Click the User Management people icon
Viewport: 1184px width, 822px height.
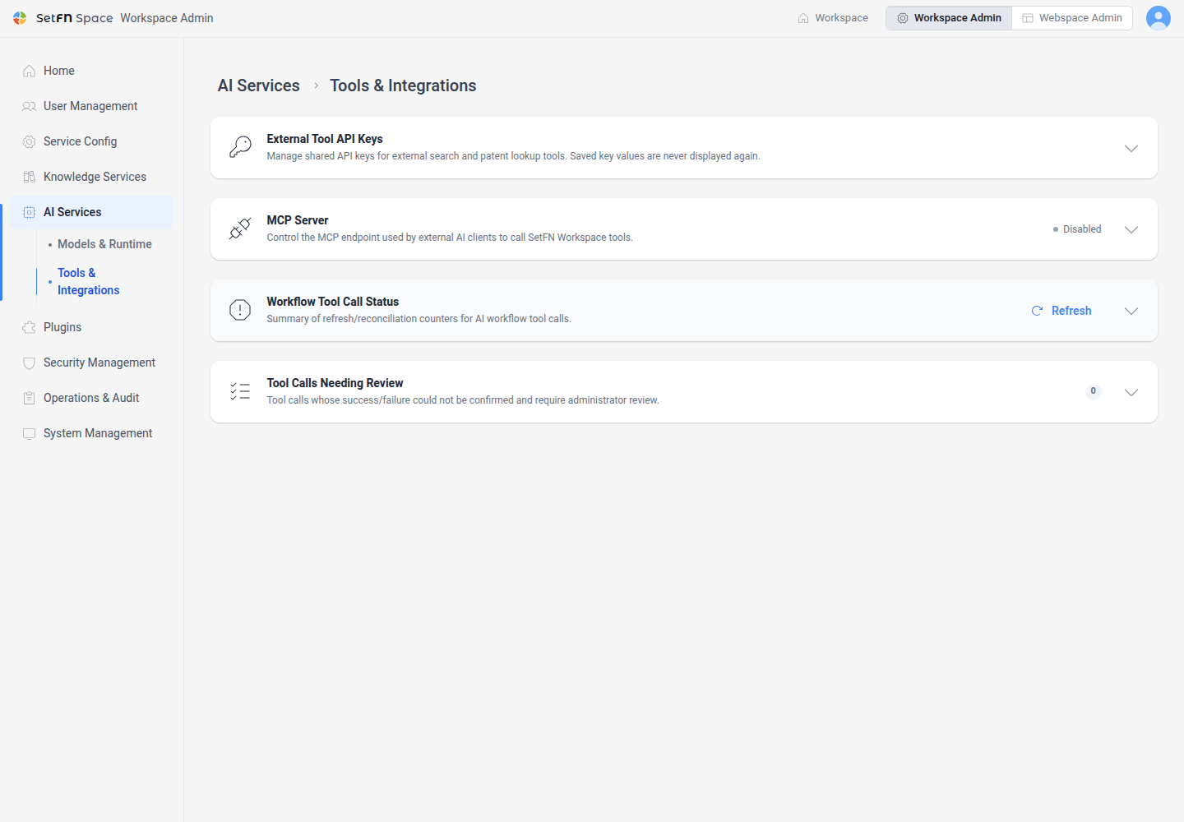(30, 106)
